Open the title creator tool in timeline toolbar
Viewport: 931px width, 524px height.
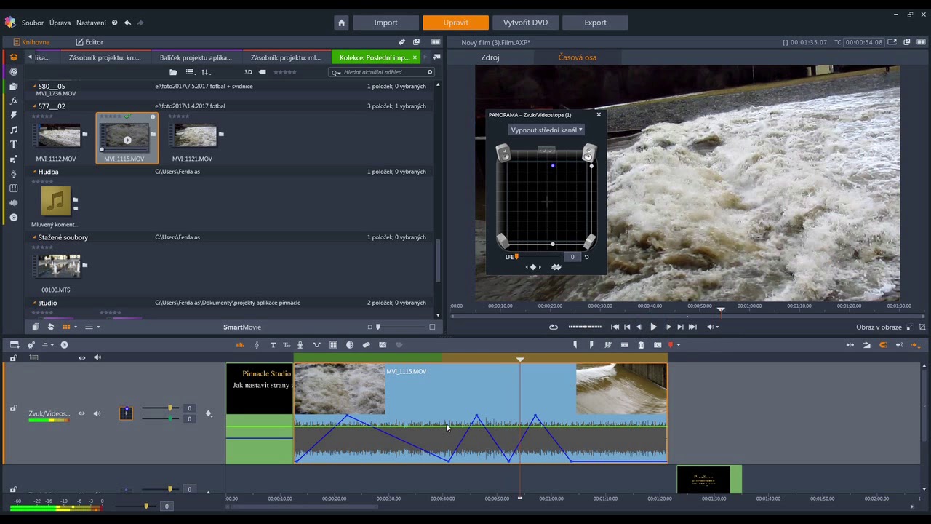[273, 345]
